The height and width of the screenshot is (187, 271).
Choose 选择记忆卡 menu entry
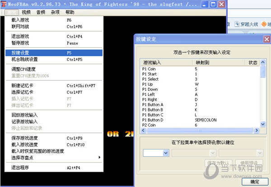click(54, 92)
